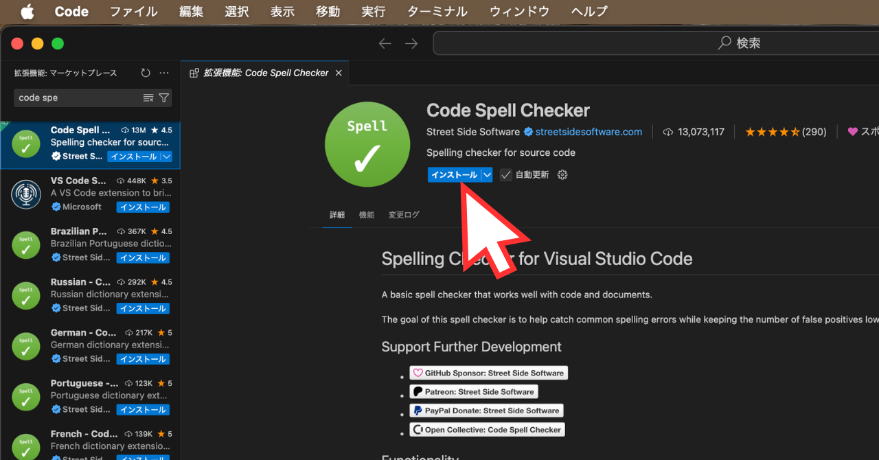
Task: Click the GitHub Sponsor: Street Side Software button
Action: (x=488, y=372)
